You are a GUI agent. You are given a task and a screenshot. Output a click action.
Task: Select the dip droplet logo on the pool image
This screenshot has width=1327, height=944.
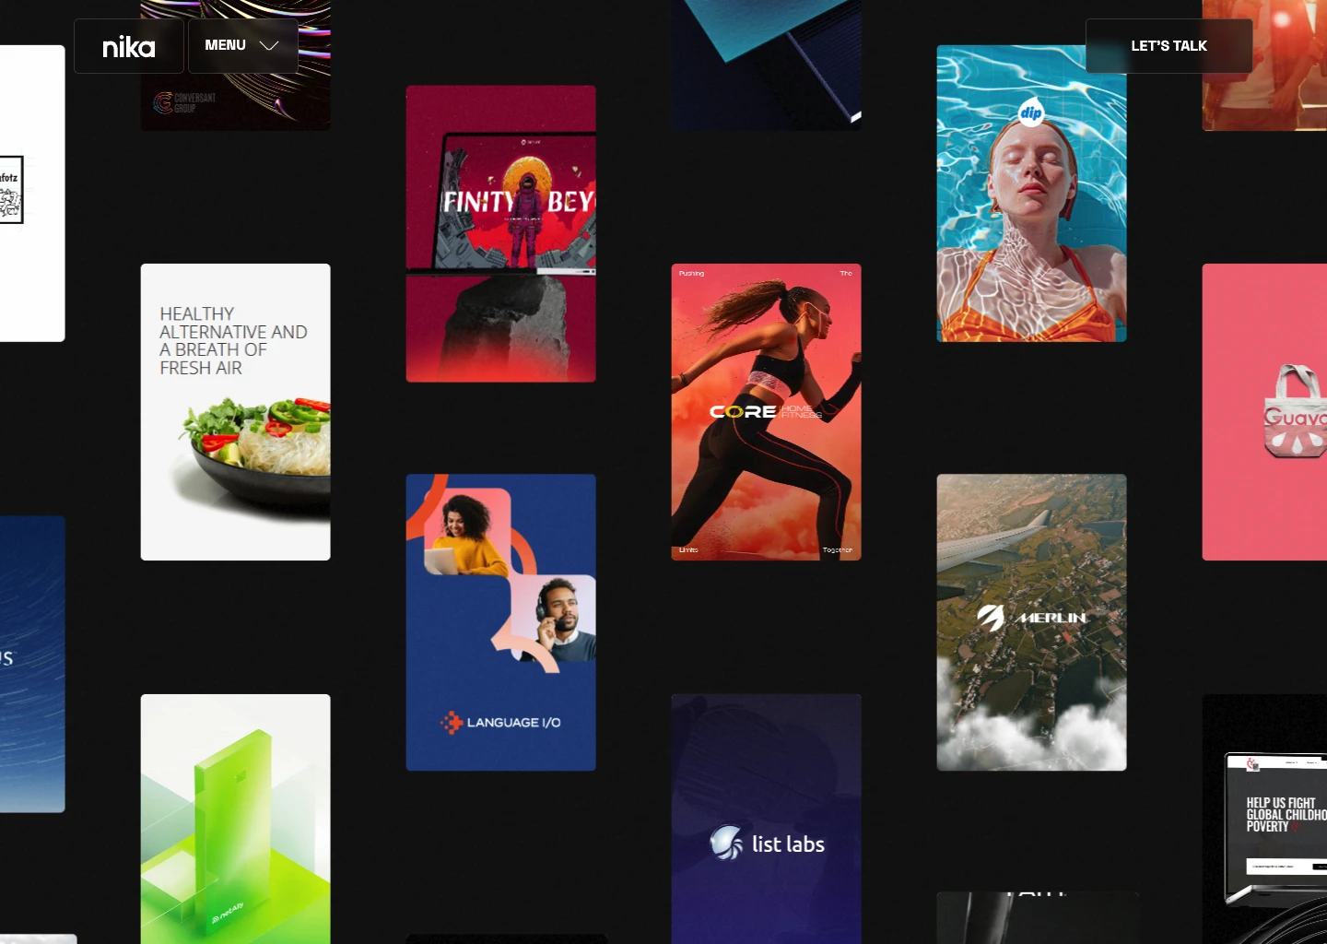coord(1030,112)
